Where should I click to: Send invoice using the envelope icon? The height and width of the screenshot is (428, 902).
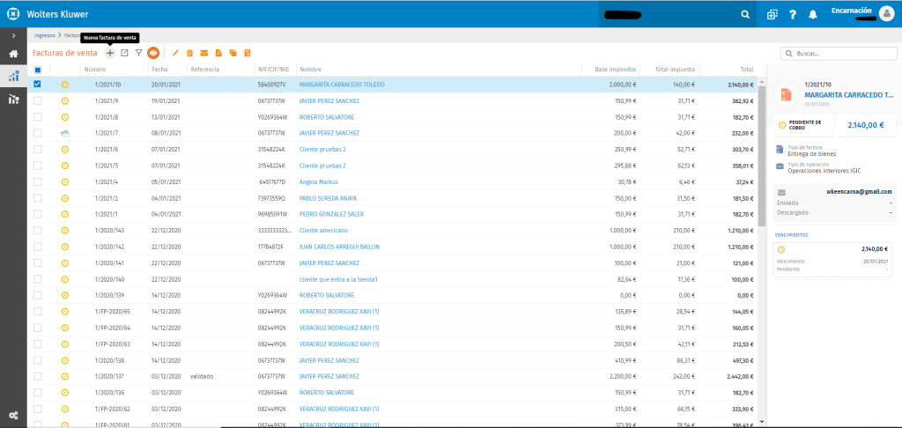pyautogui.click(x=204, y=54)
